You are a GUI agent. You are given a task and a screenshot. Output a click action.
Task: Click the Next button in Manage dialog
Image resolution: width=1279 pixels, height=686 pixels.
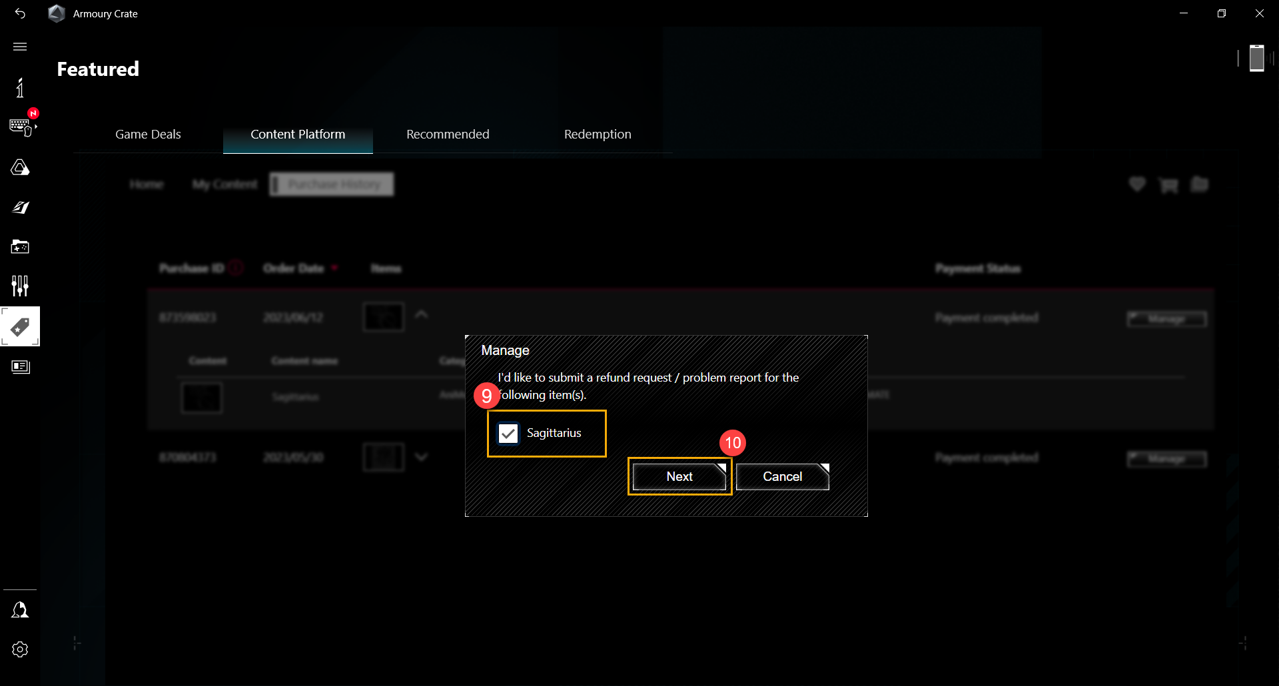tap(679, 476)
